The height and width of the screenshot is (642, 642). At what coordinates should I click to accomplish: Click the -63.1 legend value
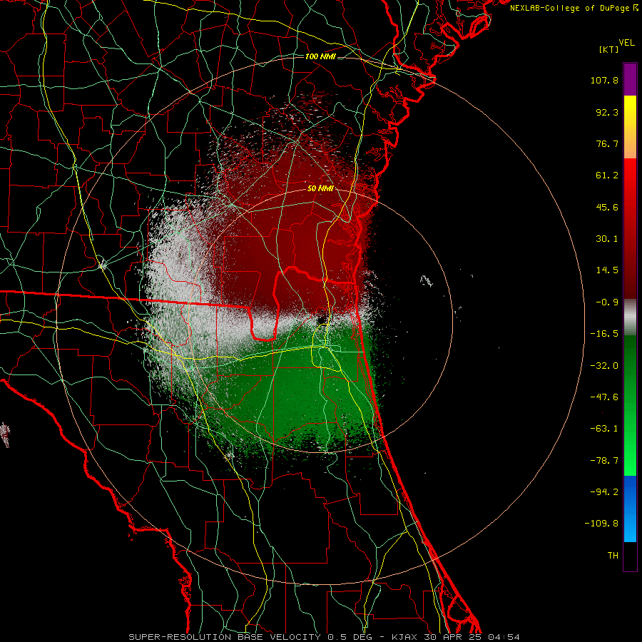point(604,429)
